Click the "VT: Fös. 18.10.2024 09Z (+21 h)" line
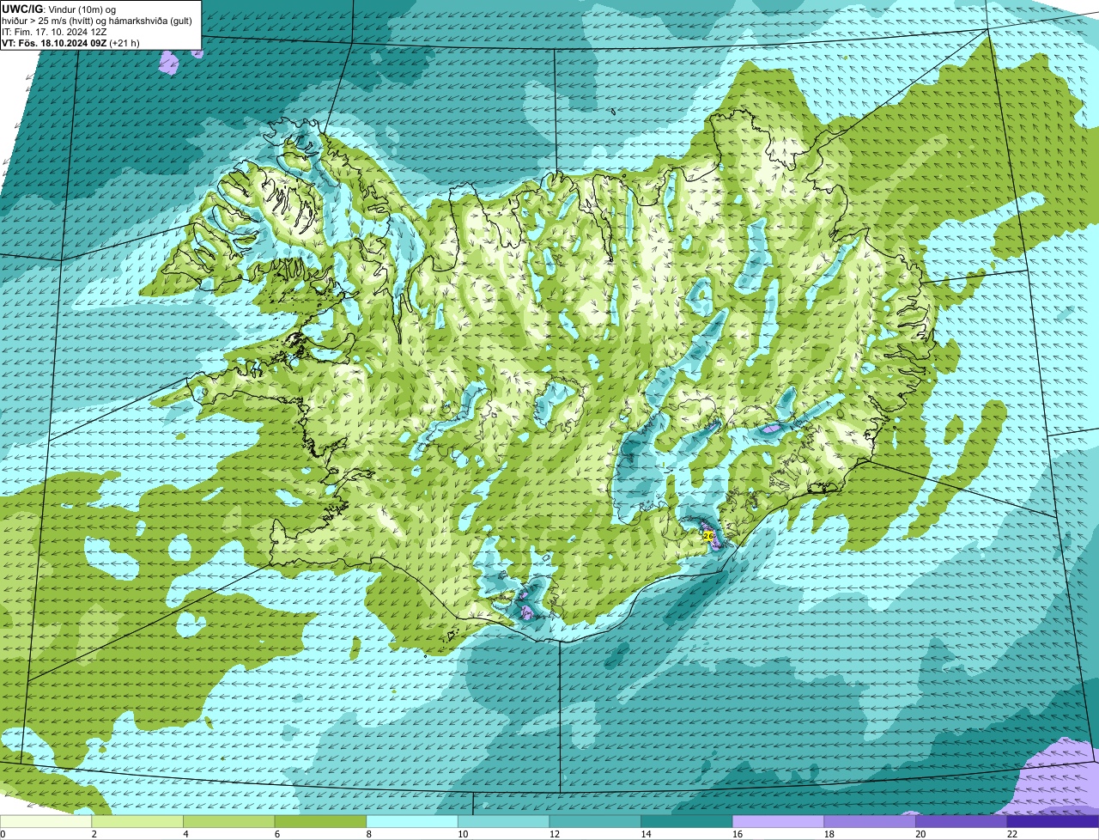Viewport: 1099px width, 840px height. pyautogui.click(x=71, y=43)
